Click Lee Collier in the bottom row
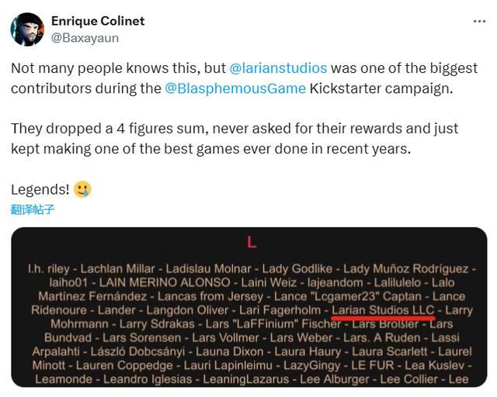 coord(410,379)
